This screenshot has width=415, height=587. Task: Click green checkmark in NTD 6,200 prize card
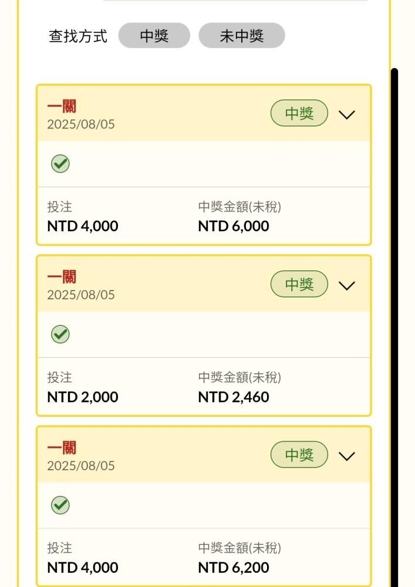tap(60, 505)
